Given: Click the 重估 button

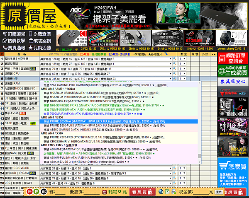Looking at the screenshot, I should tap(219, 192).
